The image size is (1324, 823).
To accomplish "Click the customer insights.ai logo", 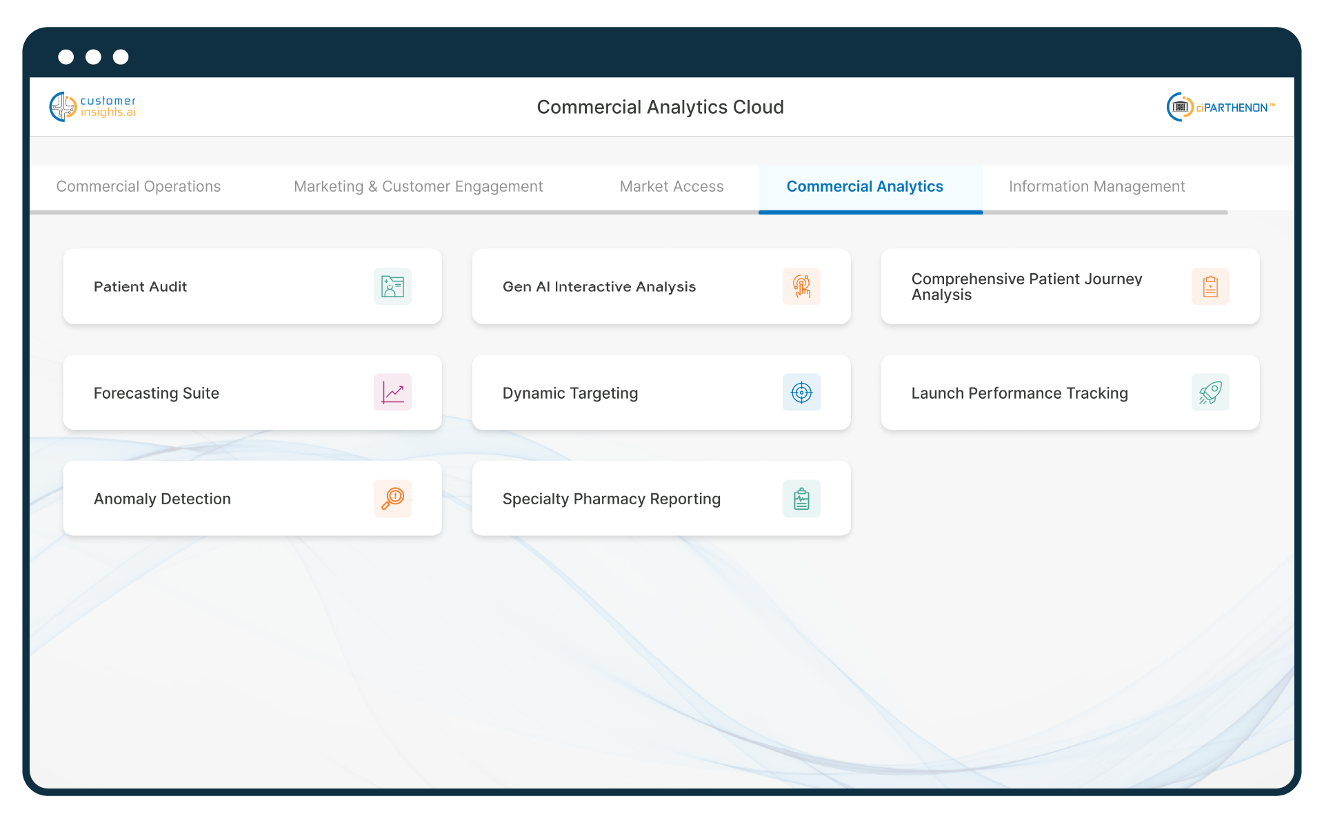I will (92, 106).
